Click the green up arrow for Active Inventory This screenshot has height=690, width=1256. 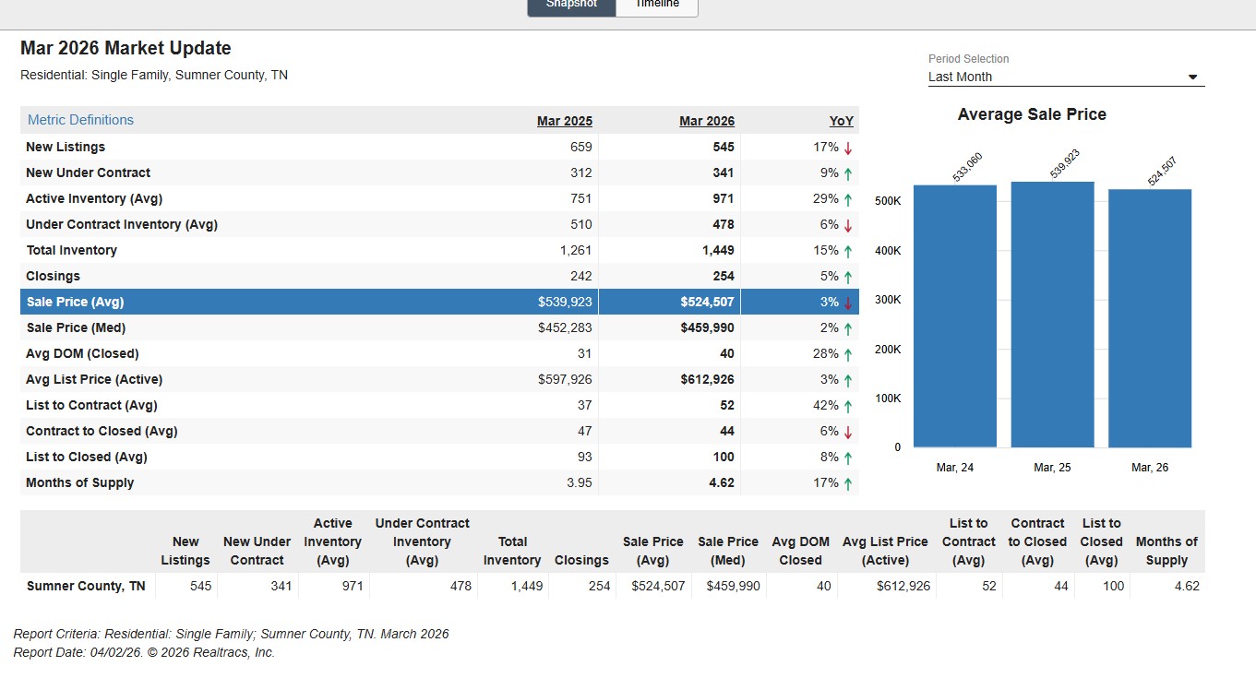(847, 199)
